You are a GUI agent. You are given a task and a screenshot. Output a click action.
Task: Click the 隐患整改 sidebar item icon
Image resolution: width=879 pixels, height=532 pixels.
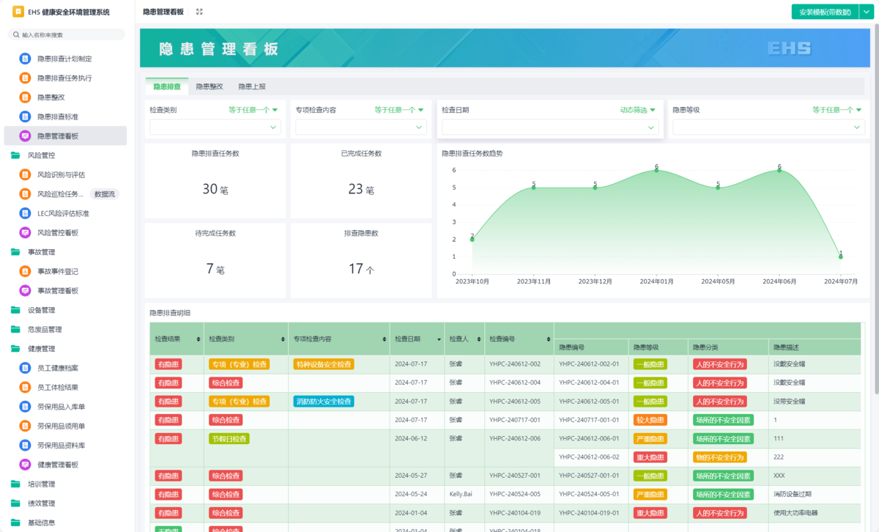click(x=25, y=97)
